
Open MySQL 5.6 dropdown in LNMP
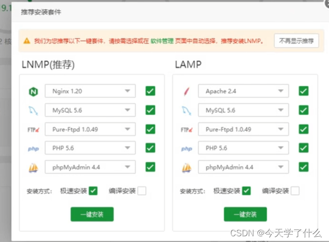pyautogui.click(x=90, y=110)
